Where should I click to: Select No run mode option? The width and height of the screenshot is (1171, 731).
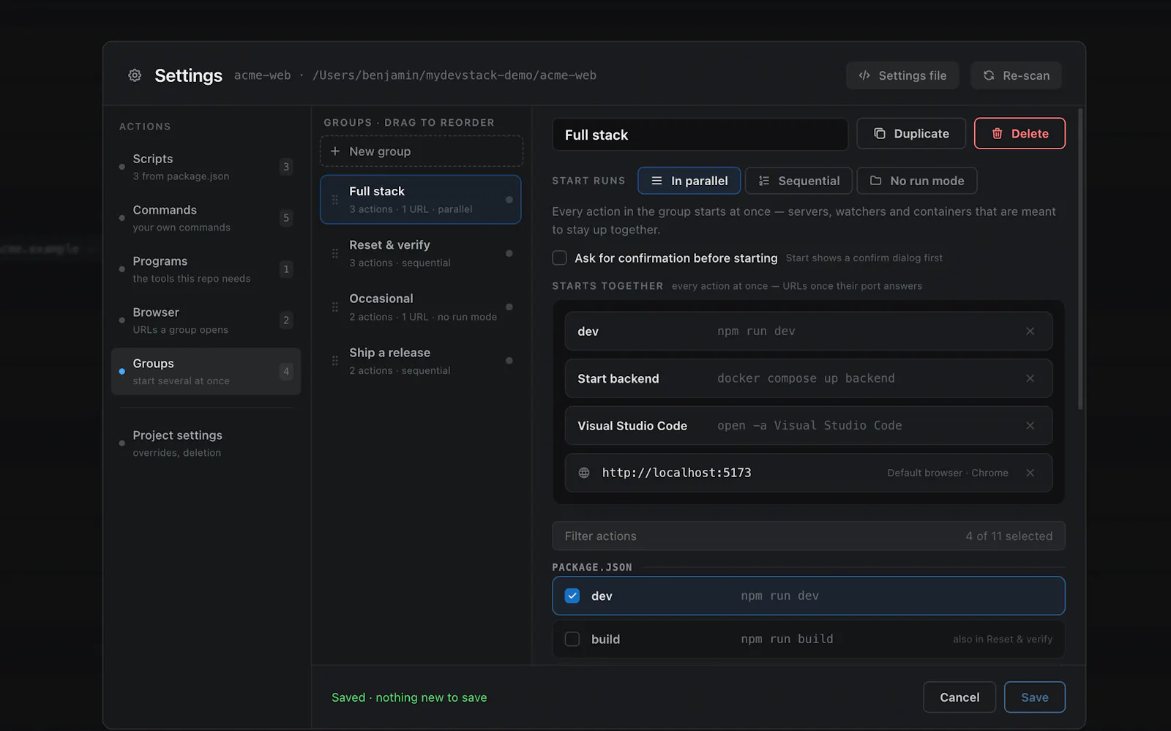(x=917, y=181)
